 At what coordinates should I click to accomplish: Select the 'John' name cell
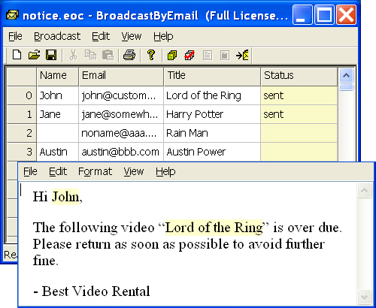[x=58, y=95]
